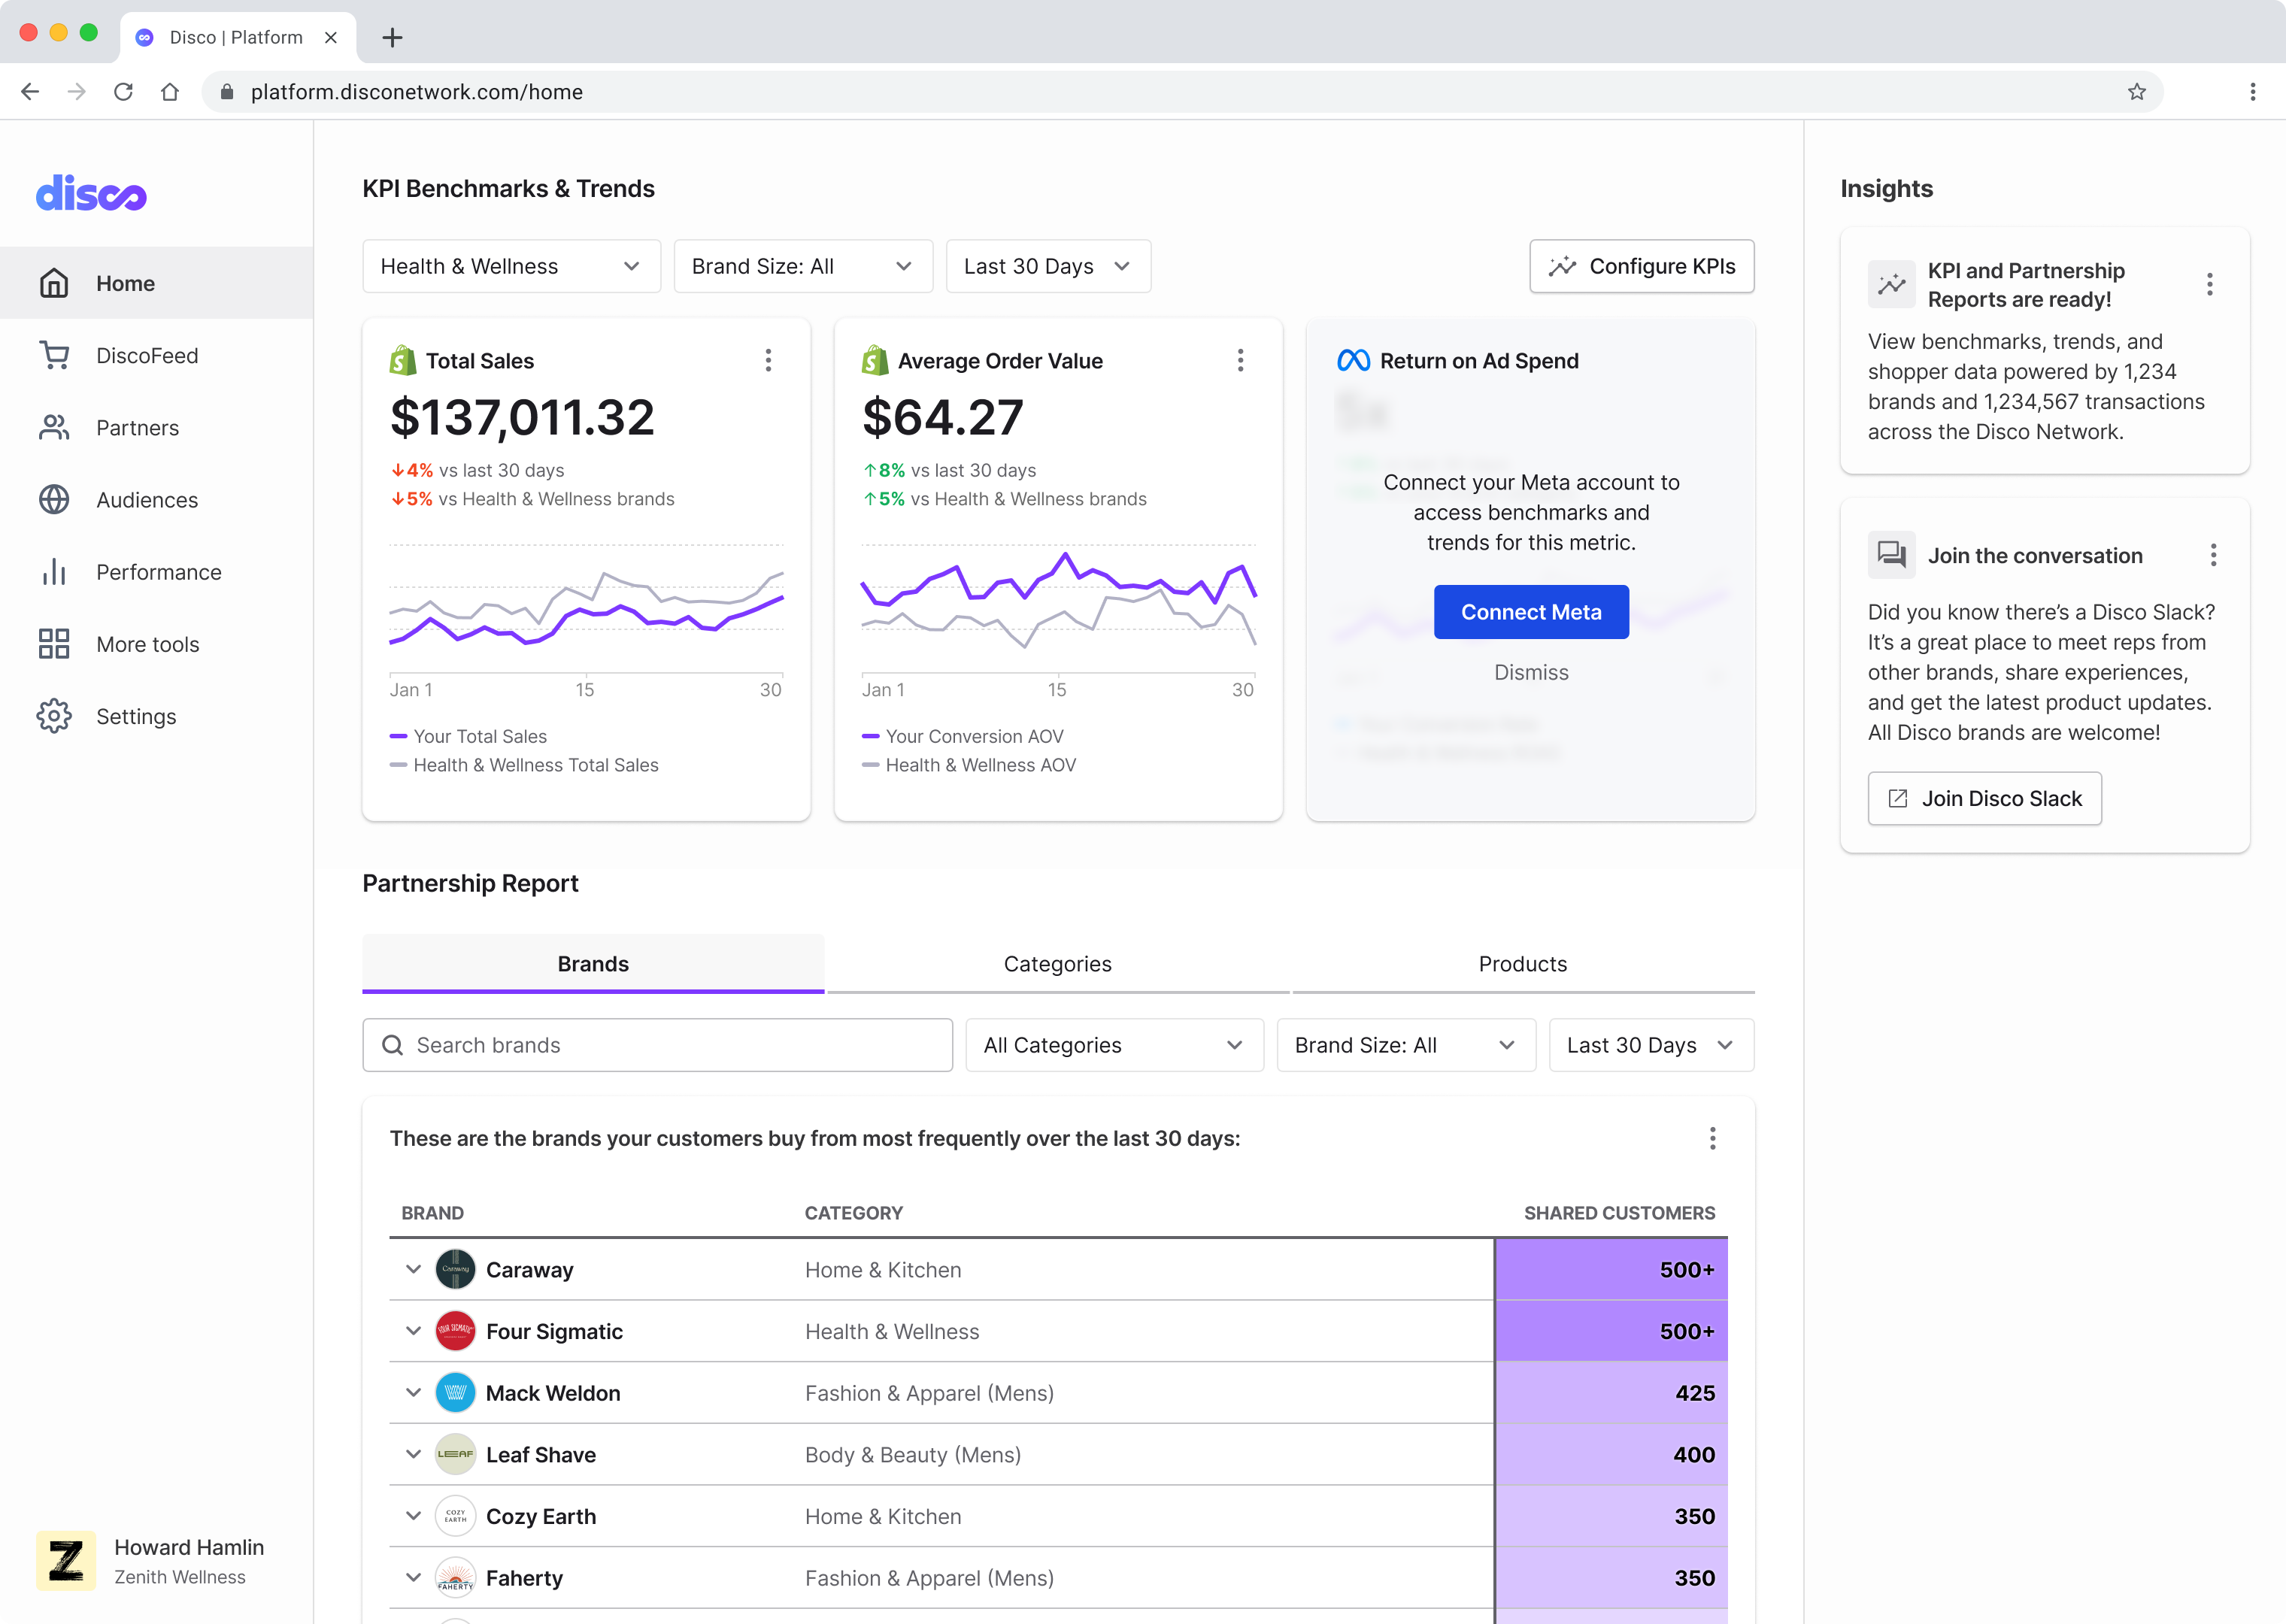Click the Audiences globe icon
Screen dimensions: 2286x1624
[54, 500]
